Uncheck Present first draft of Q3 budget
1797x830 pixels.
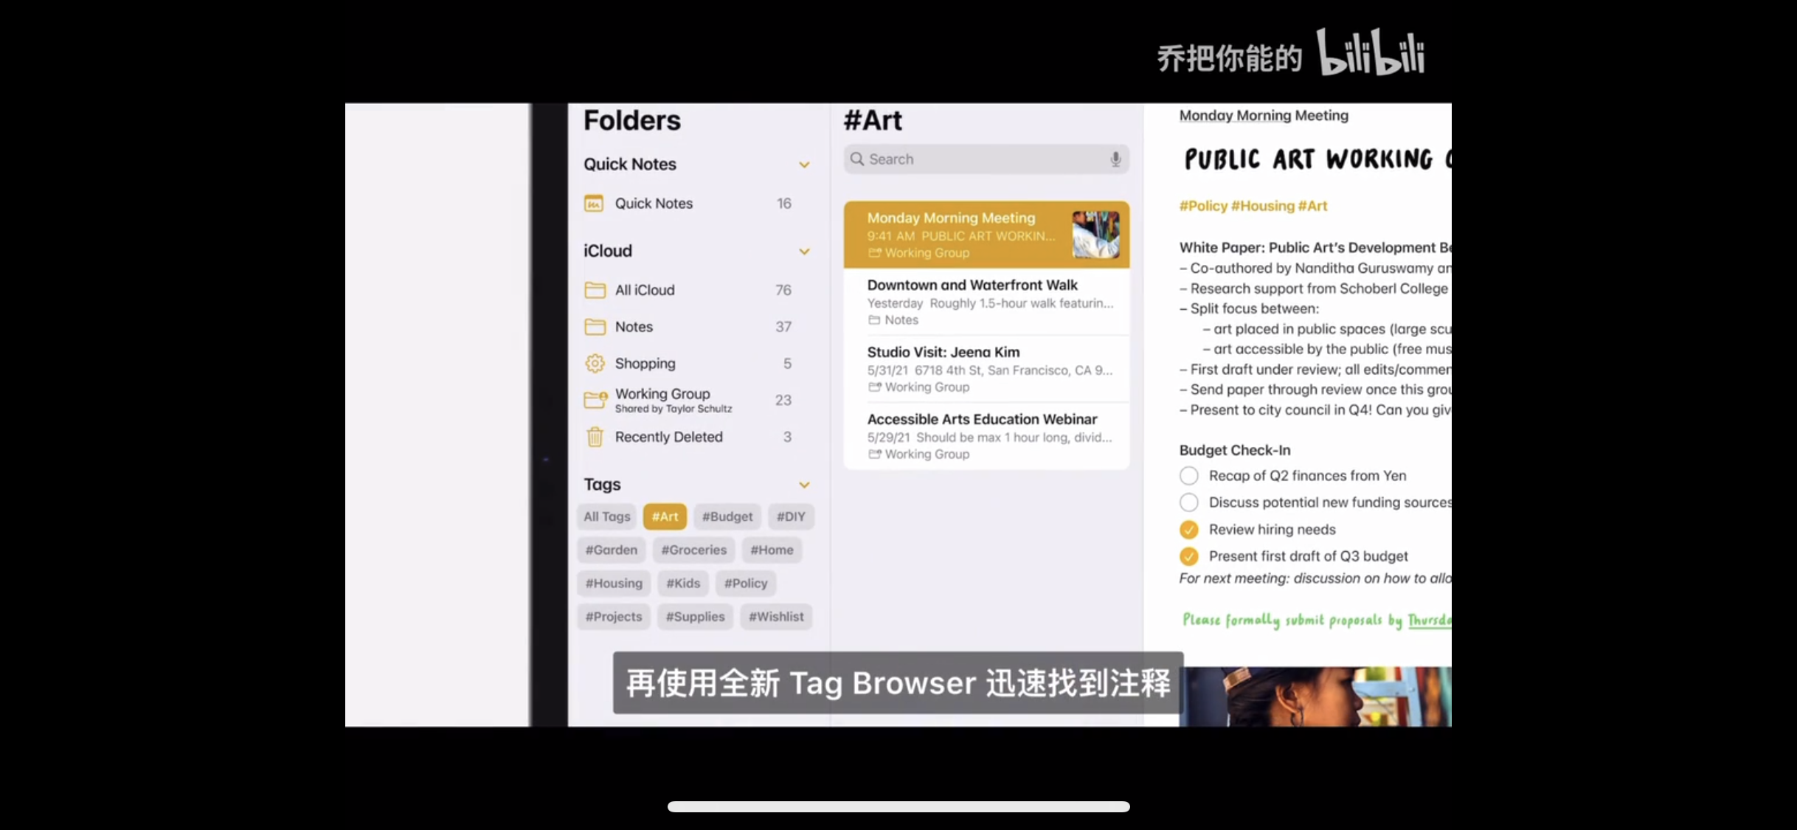(1188, 556)
